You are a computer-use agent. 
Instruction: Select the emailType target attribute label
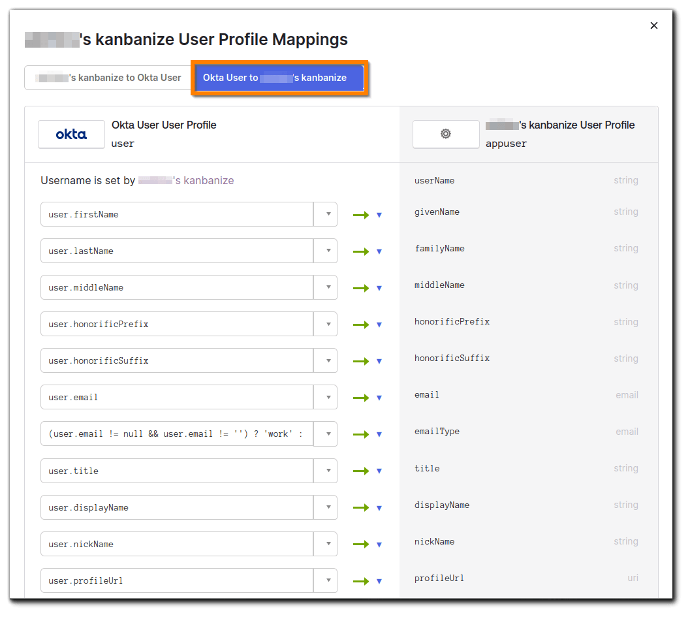pos(437,432)
